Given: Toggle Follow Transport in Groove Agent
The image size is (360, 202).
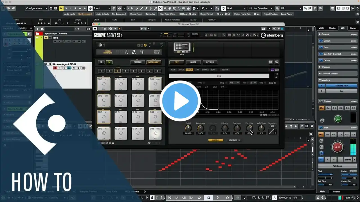Looking at the screenshot, I should 108,52.
